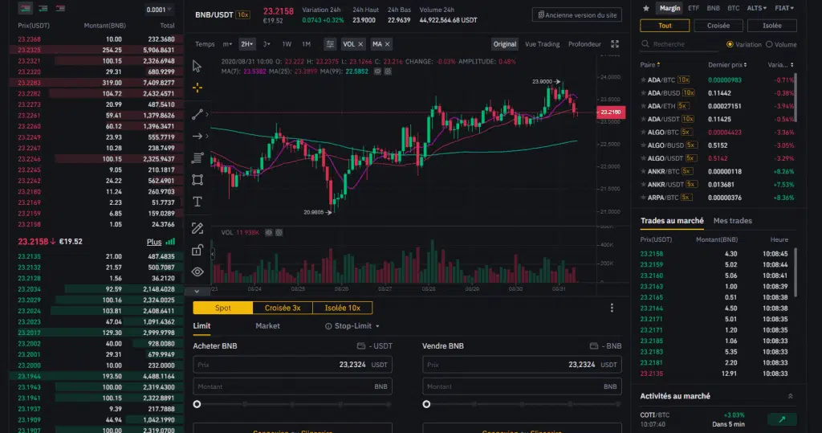The height and width of the screenshot is (433, 822).
Task: Enter fullscreen chart mode
Action: (615, 44)
